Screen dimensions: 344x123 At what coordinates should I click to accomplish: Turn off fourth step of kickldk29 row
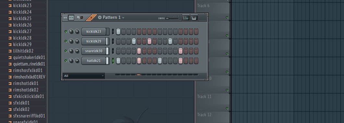pyautogui.click(x=134, y=41)
